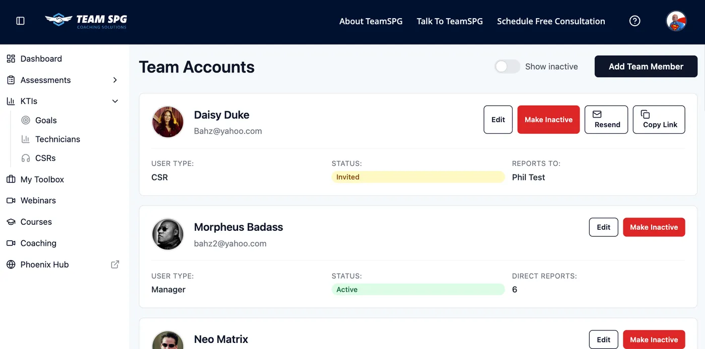
Task: Toggle the sidebar collapse icon
Action: [21, 21]
